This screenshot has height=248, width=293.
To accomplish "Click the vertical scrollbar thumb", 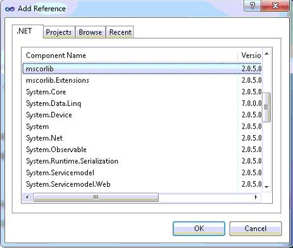I will [x=266, y=107].
